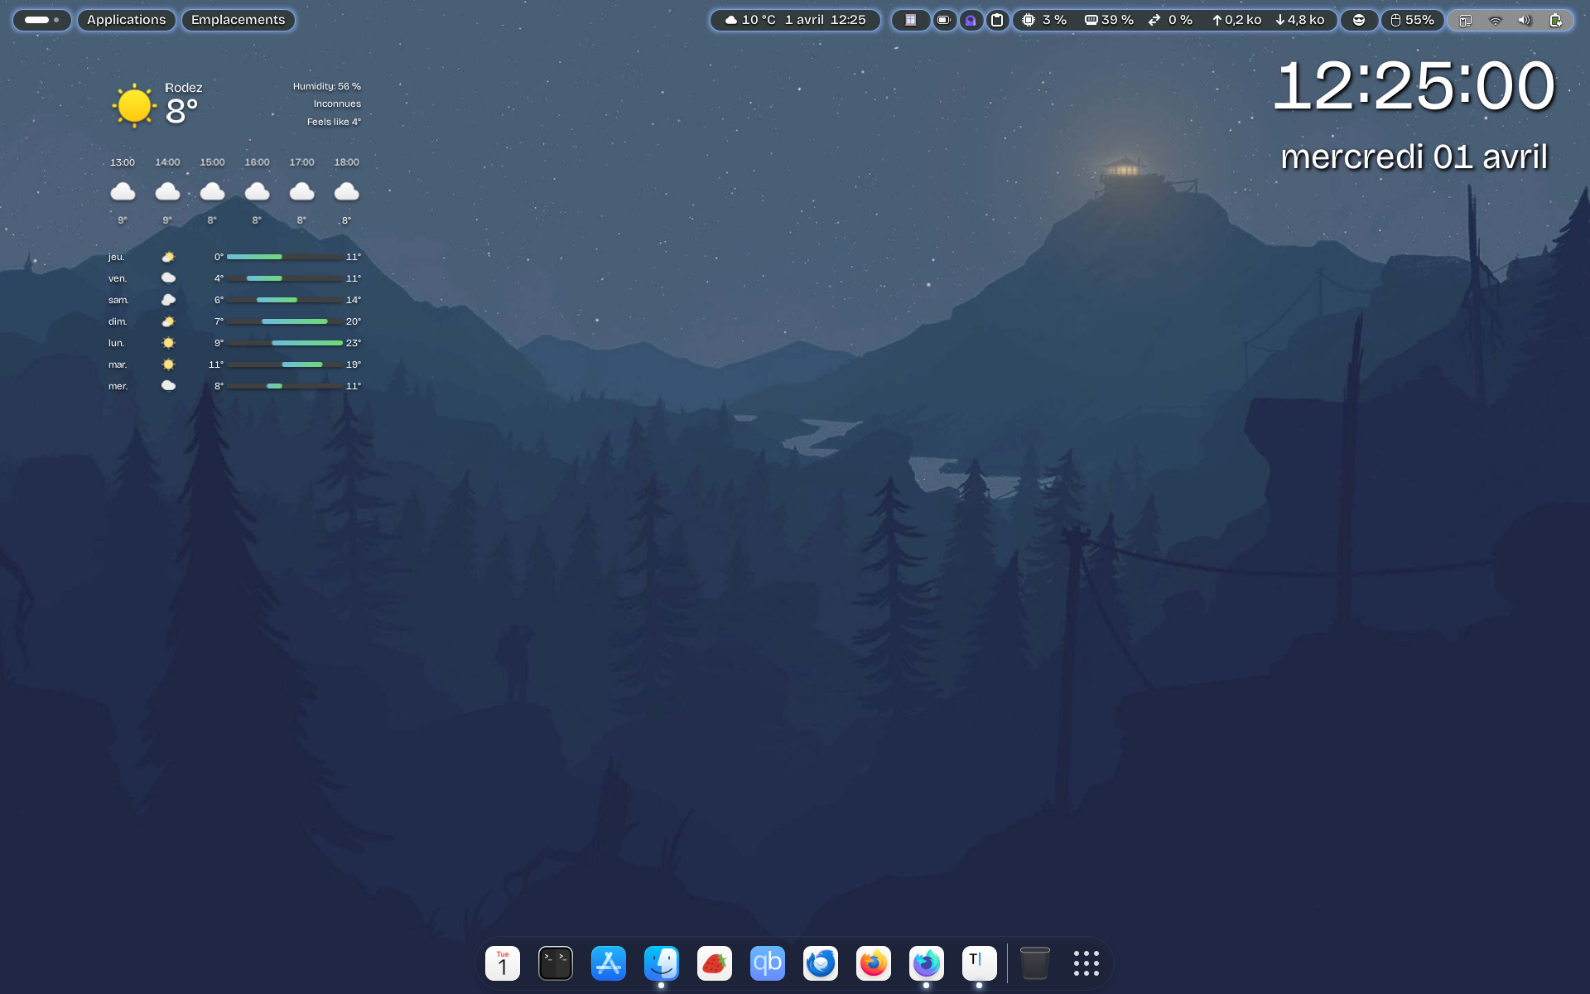Viewport: 1590px width, 994px height.
Task: Show all applications grid
Action: (x=1086, y=963)
